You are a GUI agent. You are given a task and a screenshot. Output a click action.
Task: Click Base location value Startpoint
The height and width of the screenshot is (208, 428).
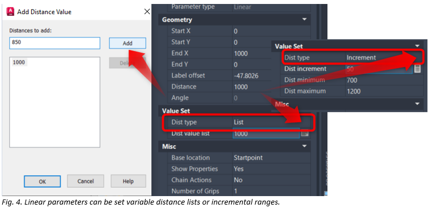coord(248,158)
